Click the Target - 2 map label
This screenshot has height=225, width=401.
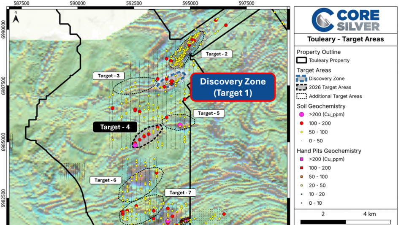[217, 54]
